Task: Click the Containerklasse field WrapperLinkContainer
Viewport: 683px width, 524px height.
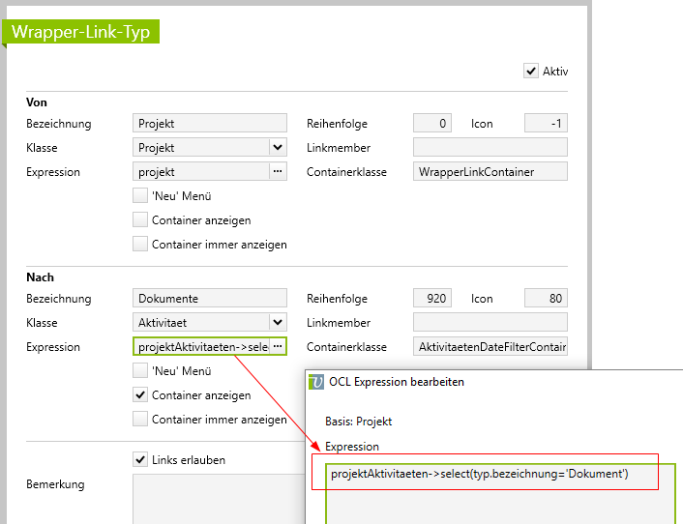Action: [490, 172]
